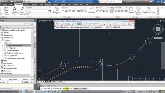The width and height of the screenshot is (165, 93).
Task: Open the Toolbox tab of Toolspace
Action: 35,76
